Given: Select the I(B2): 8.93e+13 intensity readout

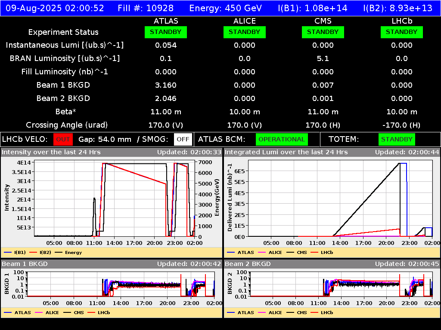Looking at the screenshot, I should (x=398, y=8).
